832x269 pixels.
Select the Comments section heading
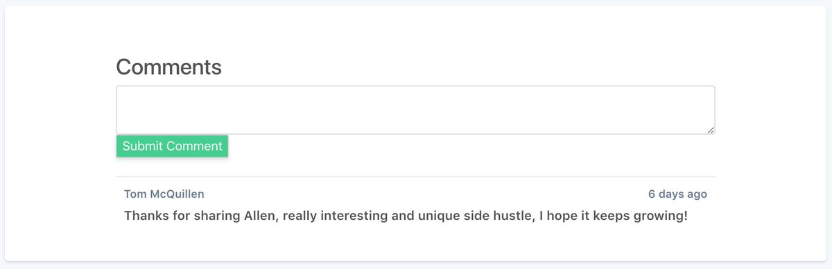pyautogui.click(x=168, y=67)
